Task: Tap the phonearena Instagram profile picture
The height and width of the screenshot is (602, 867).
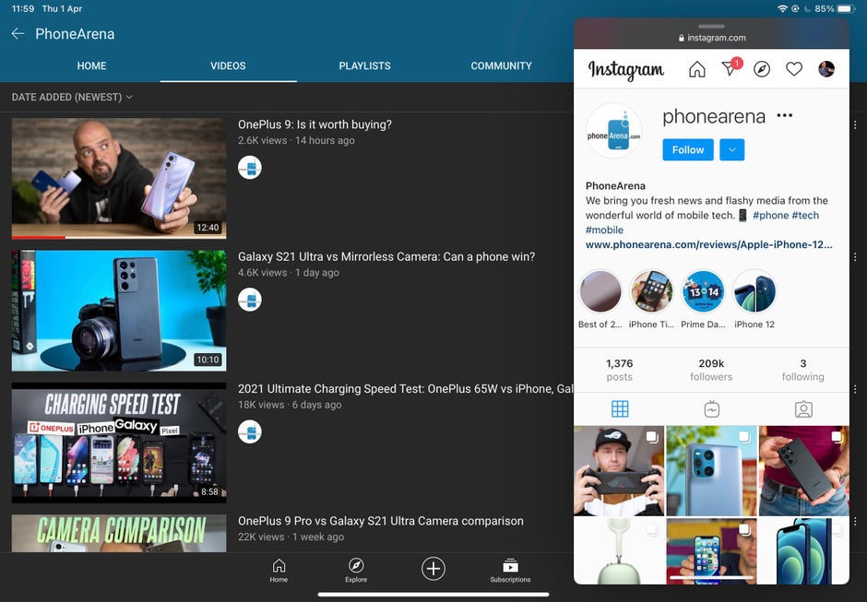Action: click(x=613, y=131)
